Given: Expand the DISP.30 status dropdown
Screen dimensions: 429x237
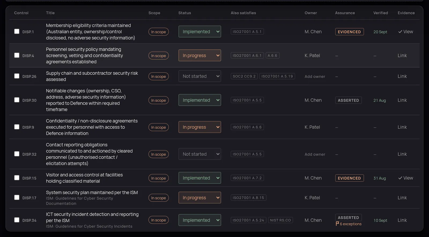Looking at the screenshot, I should [x=200, y=100].
